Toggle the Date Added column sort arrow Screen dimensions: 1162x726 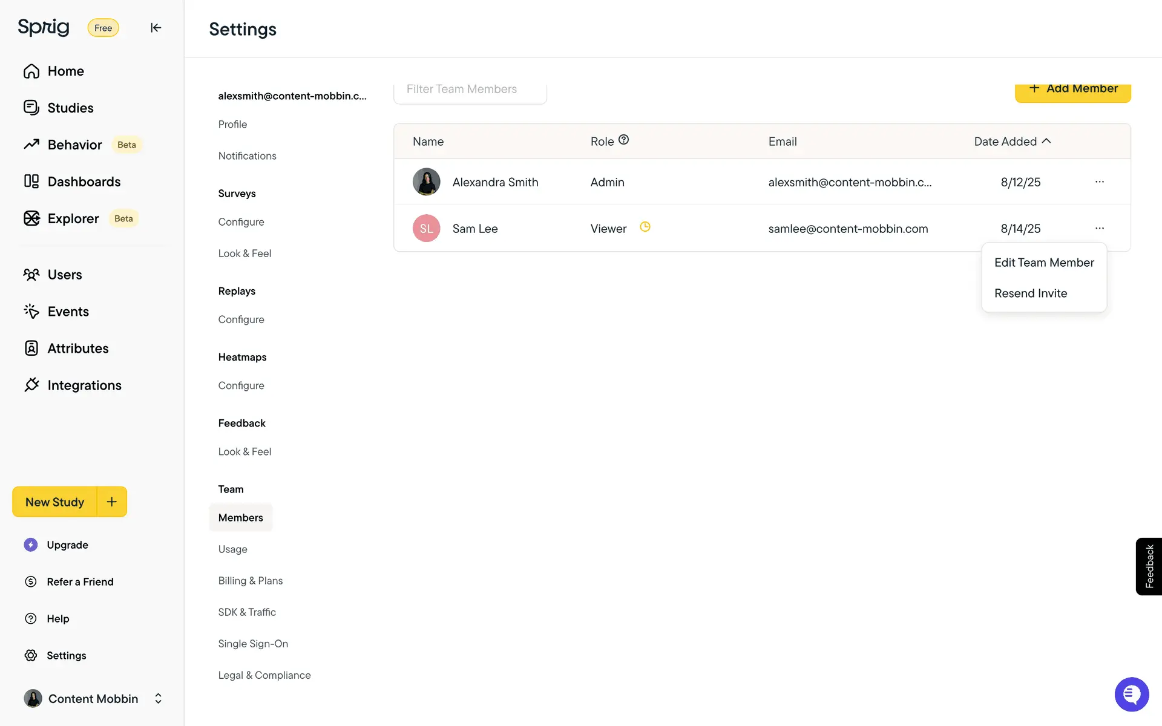1046,140
